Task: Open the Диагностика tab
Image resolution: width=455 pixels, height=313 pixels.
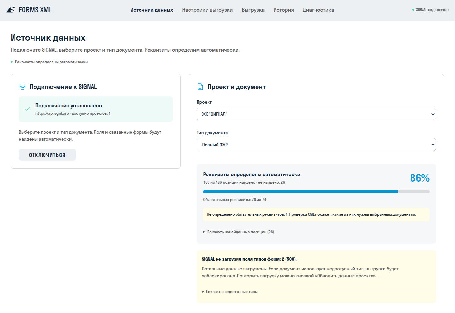Action: 318,10
